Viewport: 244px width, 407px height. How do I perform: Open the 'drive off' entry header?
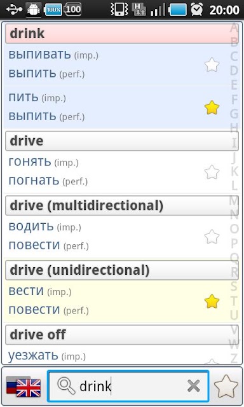122,335
